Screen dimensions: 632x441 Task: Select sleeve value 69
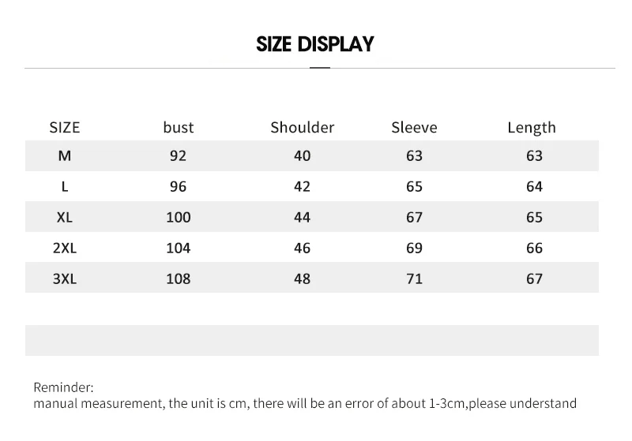pyautogui.click(x=414, y=249)
